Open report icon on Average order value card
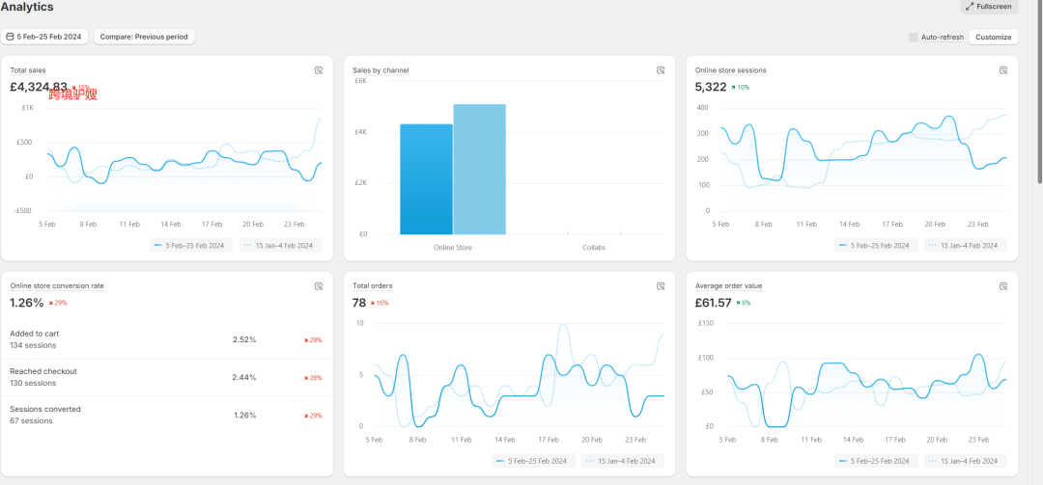Viewport: 1043px width, 485px height. point(1003,286)
